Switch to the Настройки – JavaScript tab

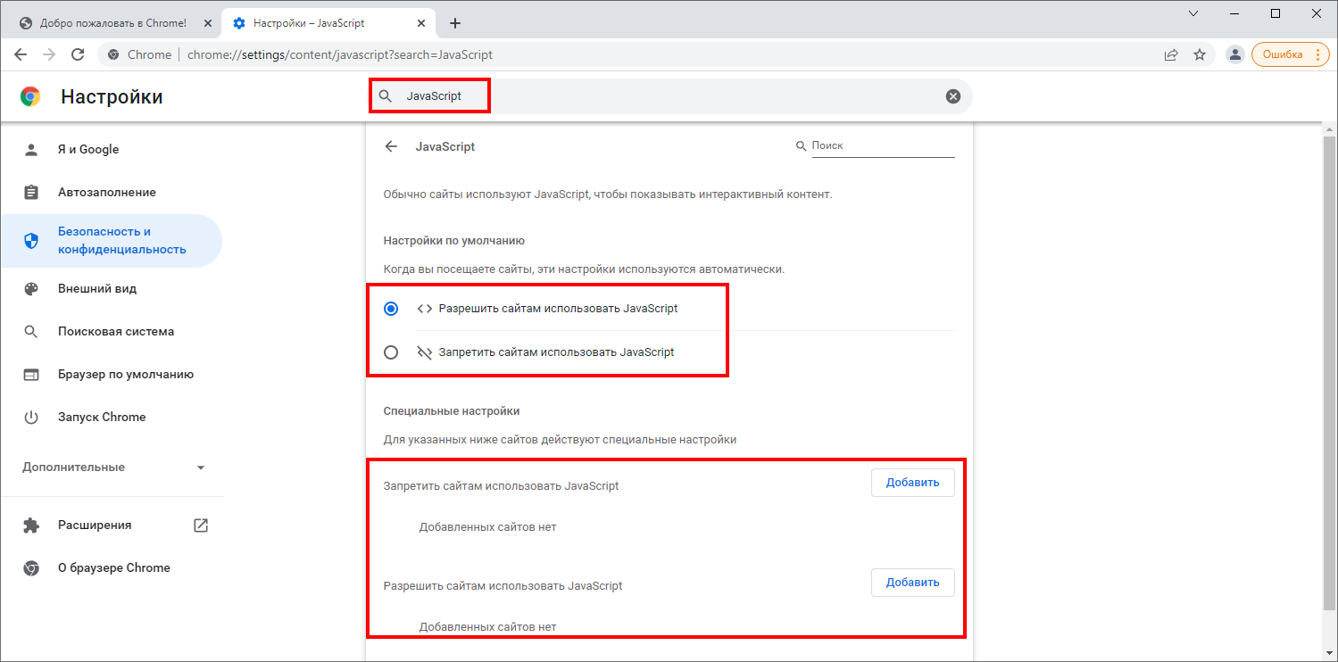point(328,23)
